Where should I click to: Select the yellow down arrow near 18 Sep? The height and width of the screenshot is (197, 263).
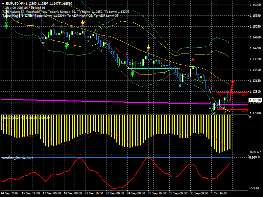coord(83,22)
